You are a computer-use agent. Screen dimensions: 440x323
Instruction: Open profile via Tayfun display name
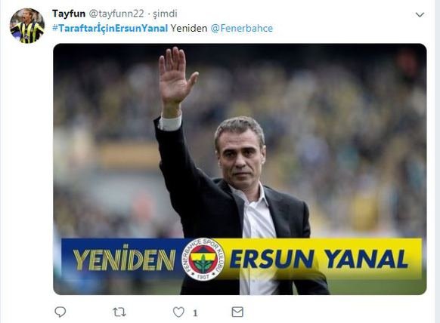click(69, 14)
